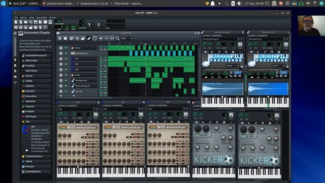Viewport: 325px width, 183px height.
Task: Open the FX tab in the leftmost SID window
Action: [82, 122]
